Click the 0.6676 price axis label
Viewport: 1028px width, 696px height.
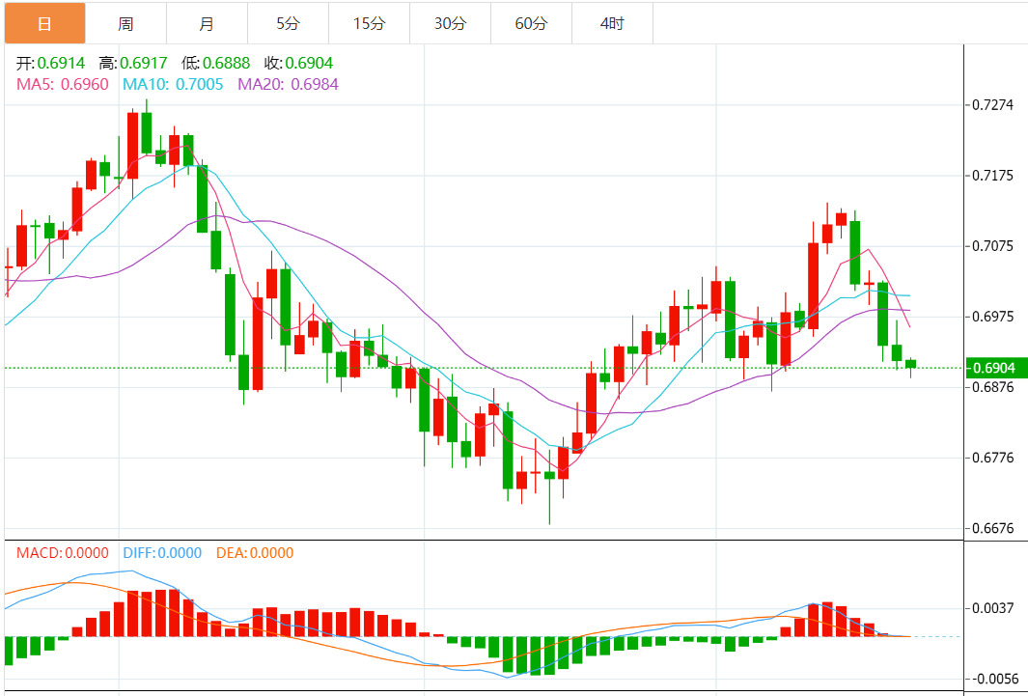[x=995, y=528]
